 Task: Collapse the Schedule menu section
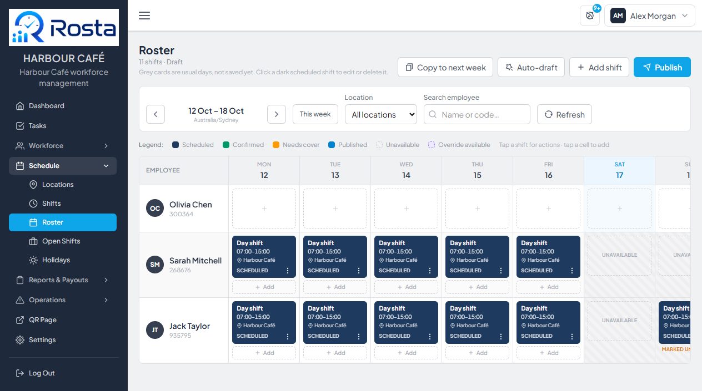click(63, 166)
